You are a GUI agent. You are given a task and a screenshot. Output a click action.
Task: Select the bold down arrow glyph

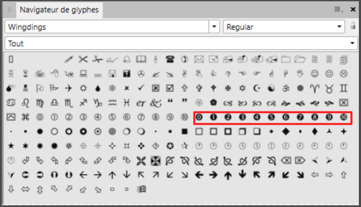click(x=242, y=174)
